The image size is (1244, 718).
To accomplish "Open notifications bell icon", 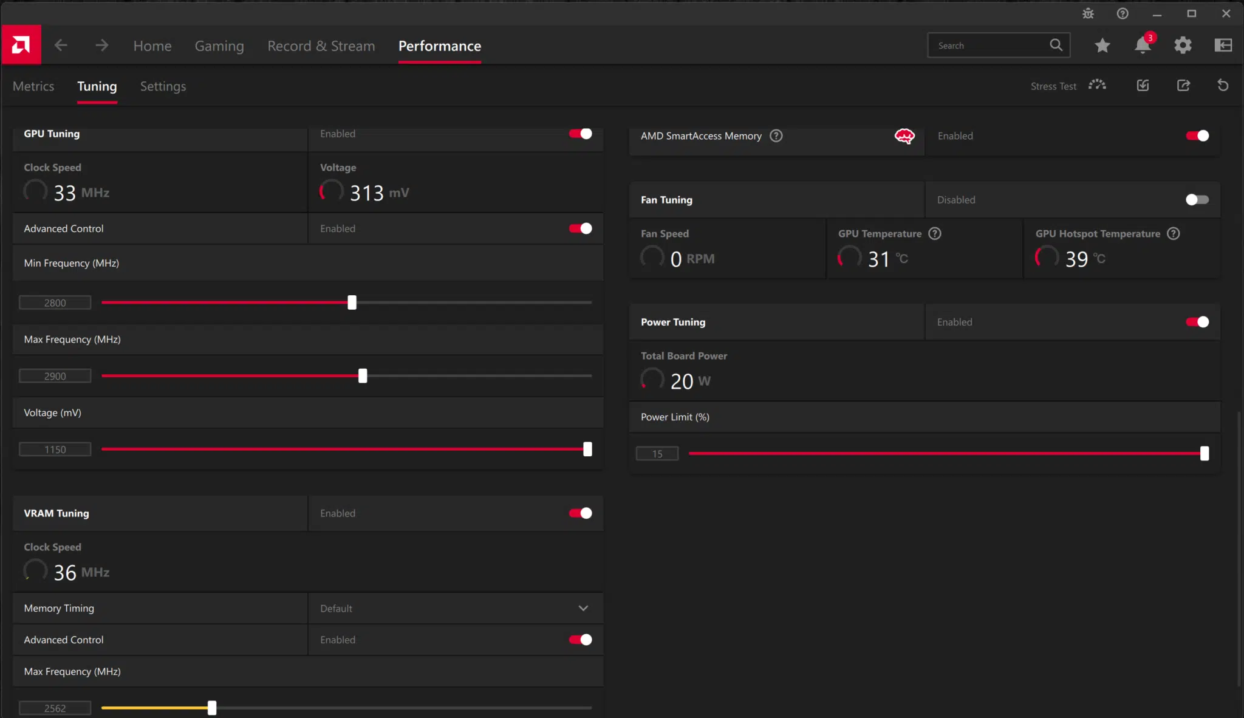I will pos(1143,45).
